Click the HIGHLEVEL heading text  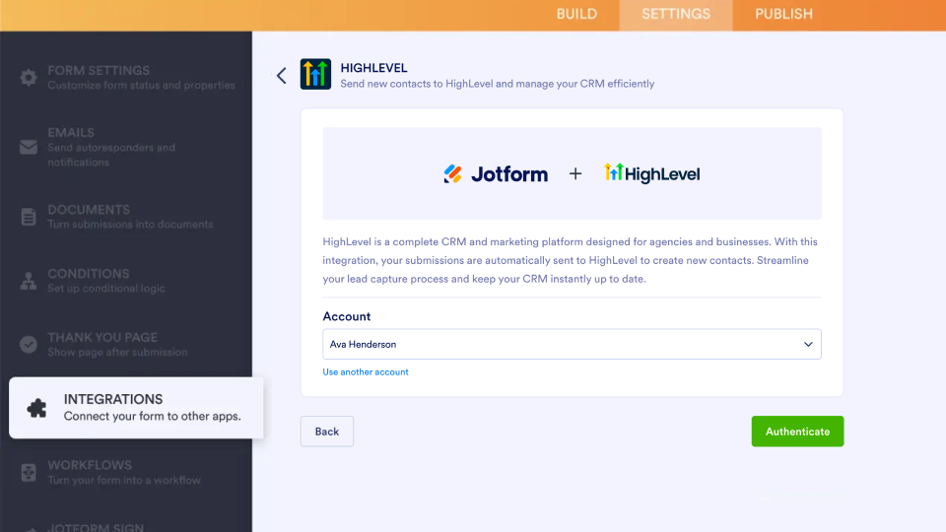pos(373,68)
